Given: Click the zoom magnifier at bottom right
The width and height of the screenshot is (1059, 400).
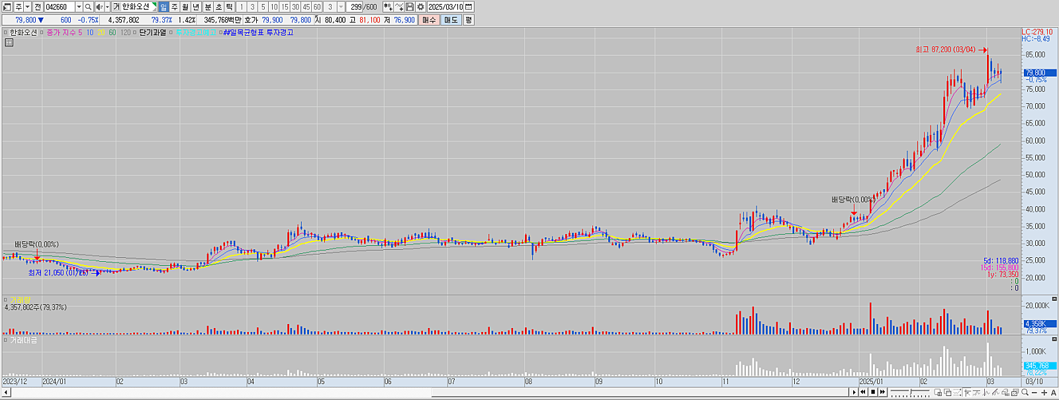Looking at the screenshot, I should [1025, 393].
